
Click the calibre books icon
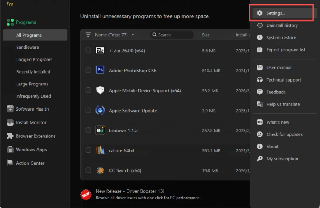click(x=100, y=150)
